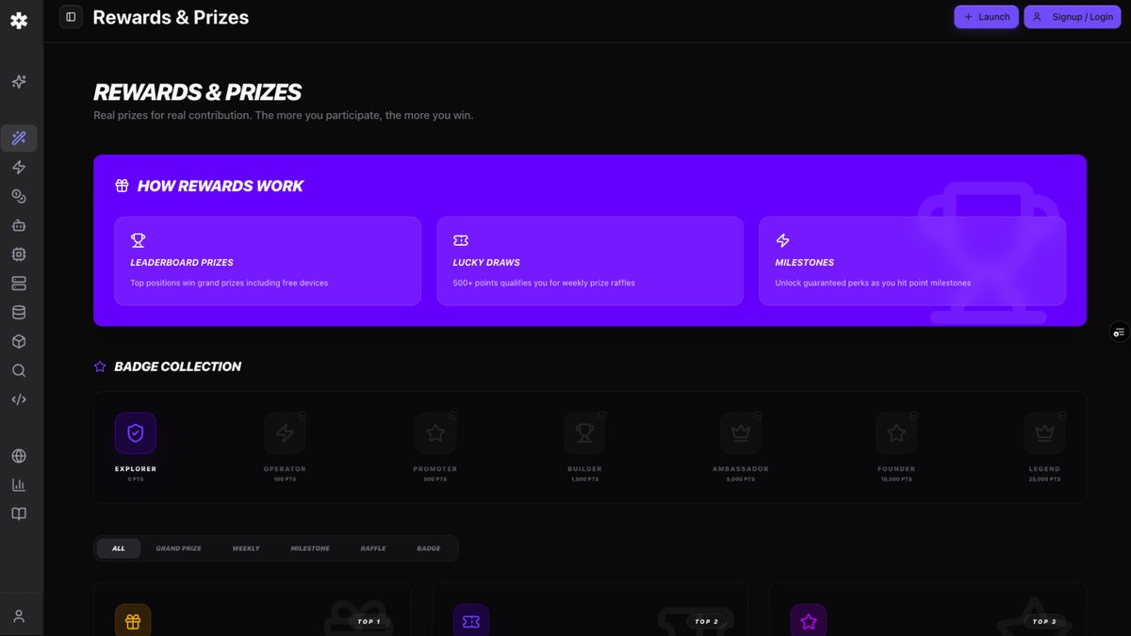This screenshot has width=1131, height=636.
Task: Select the WEEKLY filter tab
Action: (246, 548)
